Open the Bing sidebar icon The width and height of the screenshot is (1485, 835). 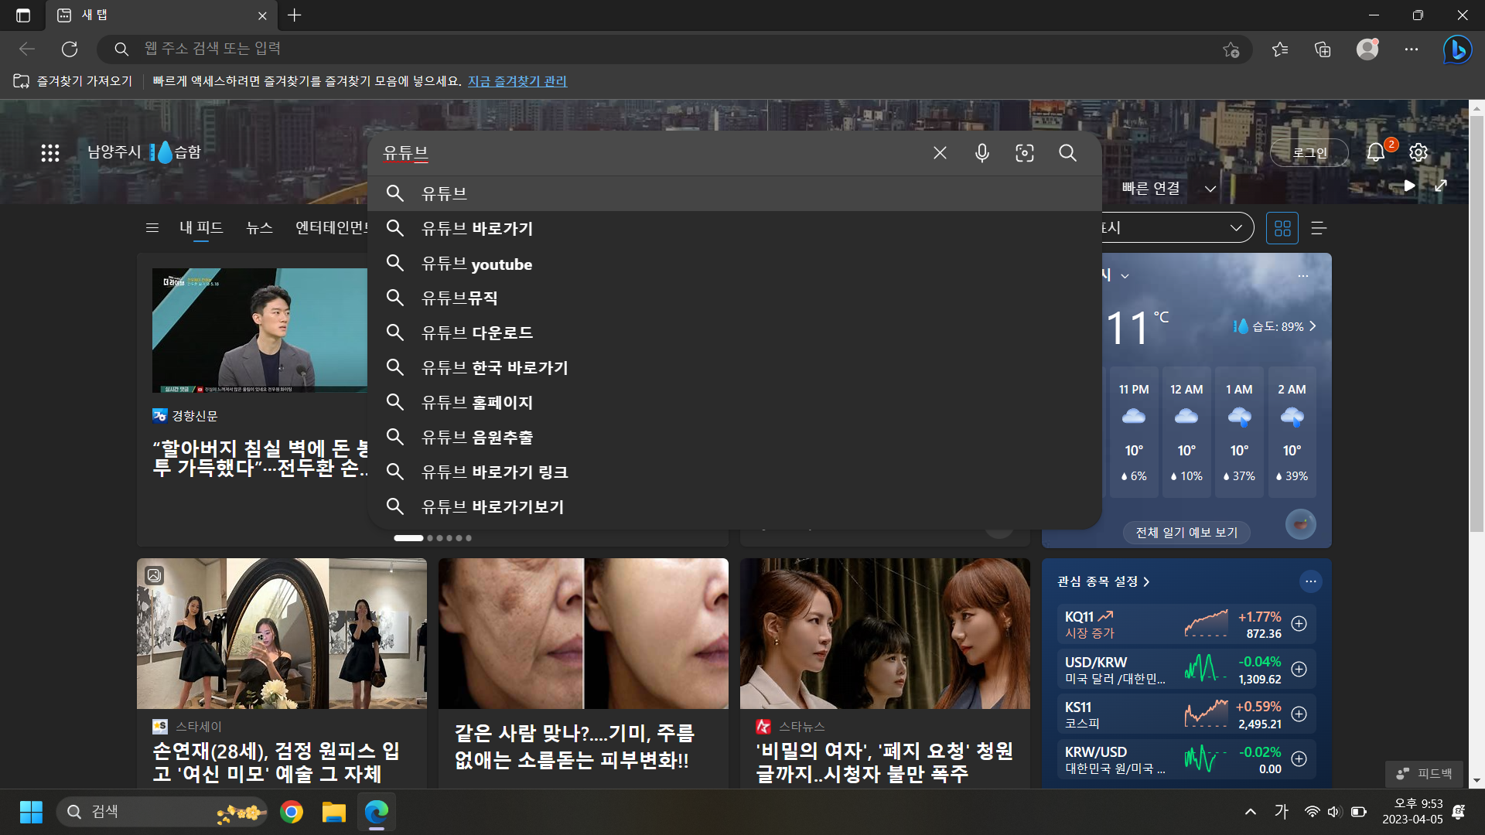coord(1457,49)
